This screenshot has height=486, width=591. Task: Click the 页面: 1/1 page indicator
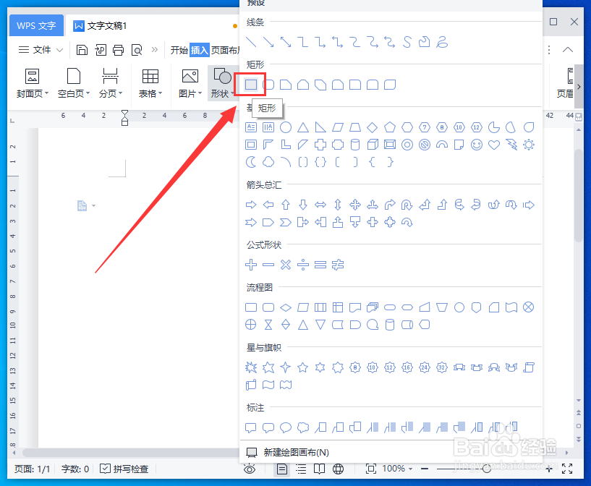tap(33, 469)
